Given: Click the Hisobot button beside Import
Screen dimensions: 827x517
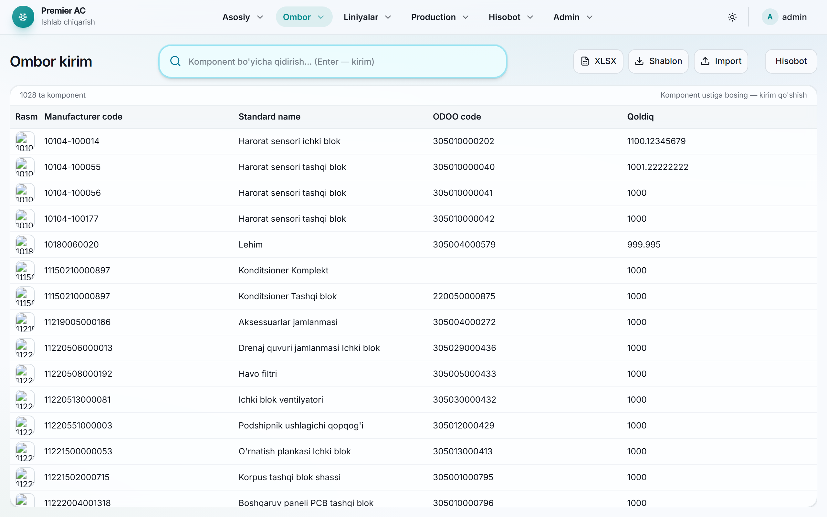Looking at the screenshot, I should (791, 61).
